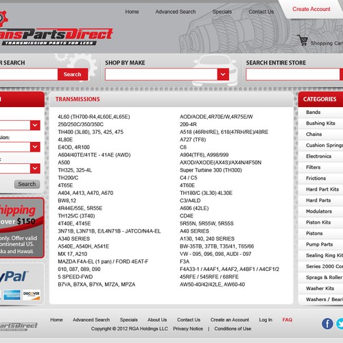Select the 45RFE / 545RFE / 68RFE transmission

coord(209,277)
